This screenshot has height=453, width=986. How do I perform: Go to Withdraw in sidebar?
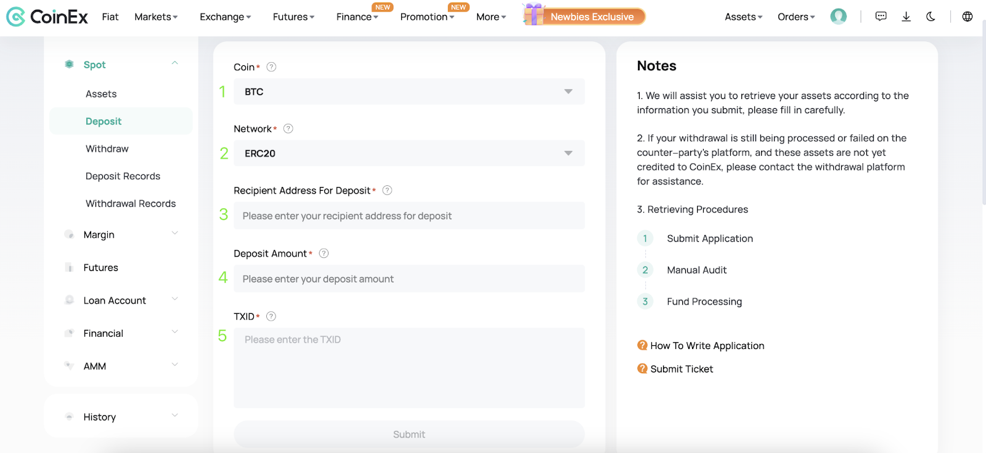coord(107,148)
